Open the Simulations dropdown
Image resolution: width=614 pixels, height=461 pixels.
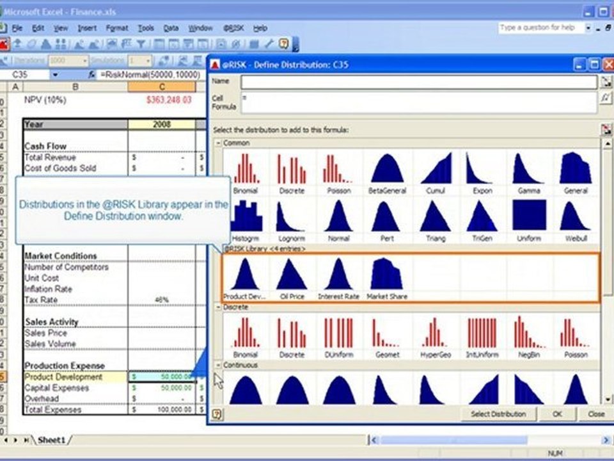(x=148, y=60)
